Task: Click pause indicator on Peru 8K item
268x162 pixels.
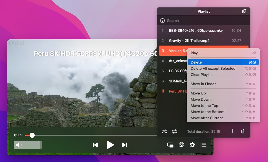Action: pyautogui.click(x=163, y=91)
